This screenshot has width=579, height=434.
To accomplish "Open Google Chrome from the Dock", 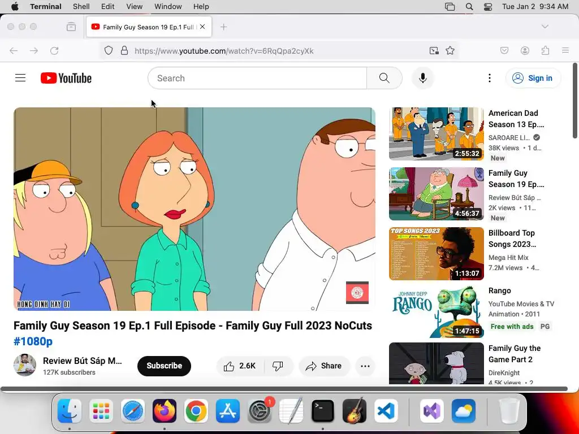I will coord(196,411).
